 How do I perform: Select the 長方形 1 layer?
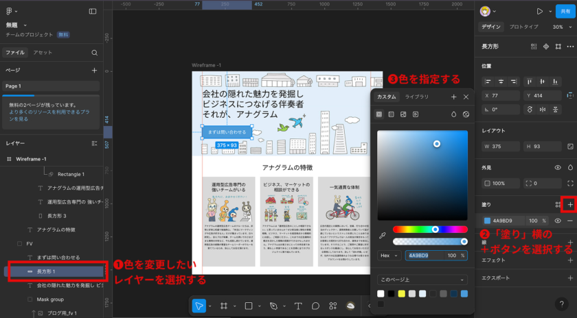46,272
